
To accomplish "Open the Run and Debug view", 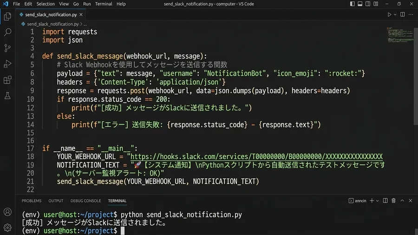I will 7,64.
